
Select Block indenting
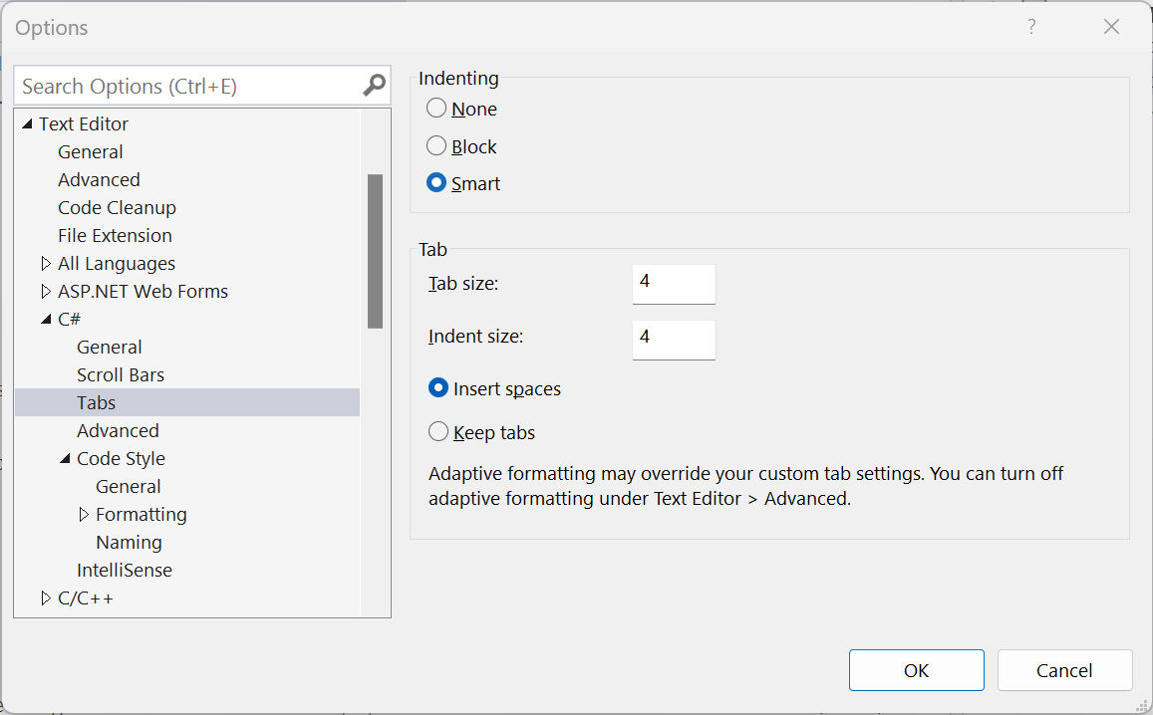pos(435,145)
